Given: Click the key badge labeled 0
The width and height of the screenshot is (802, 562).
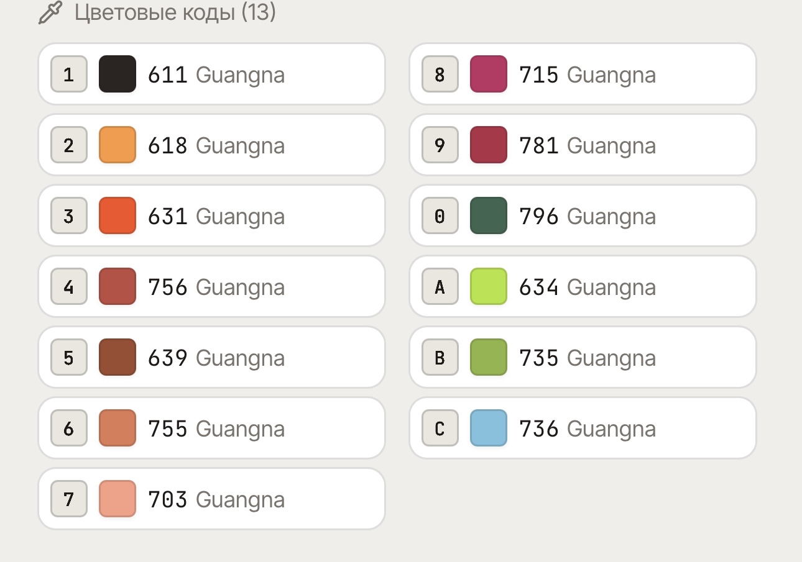Looking at the screenshot, I should [x=440, y=215].
